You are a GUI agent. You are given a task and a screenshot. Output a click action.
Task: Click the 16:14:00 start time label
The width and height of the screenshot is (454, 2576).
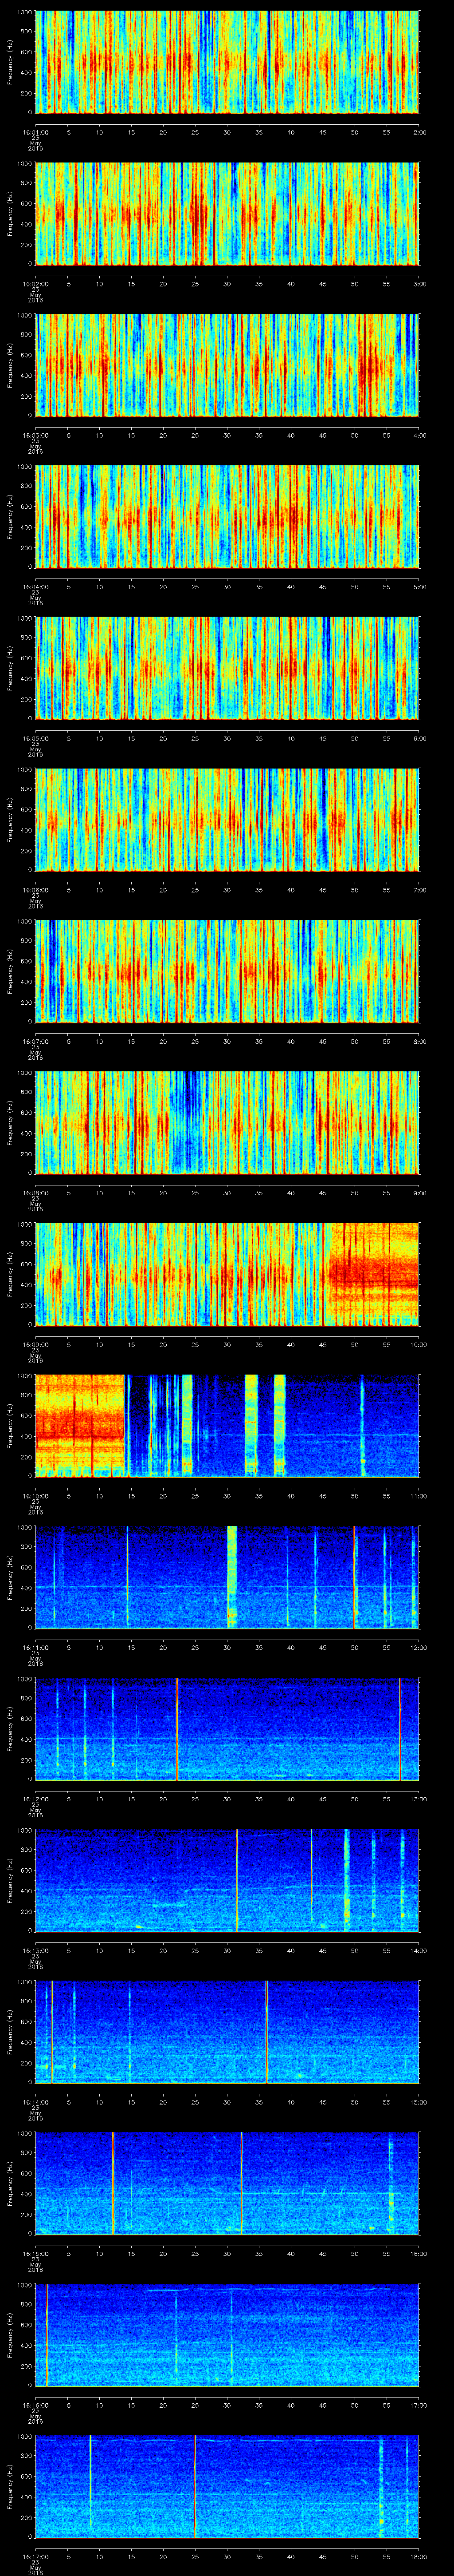35,2102
